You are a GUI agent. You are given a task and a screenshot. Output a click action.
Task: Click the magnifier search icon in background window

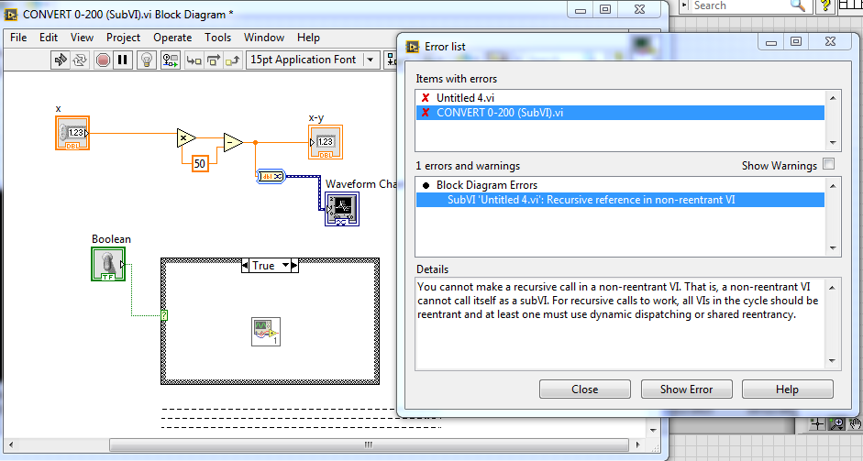coord(798,6)
